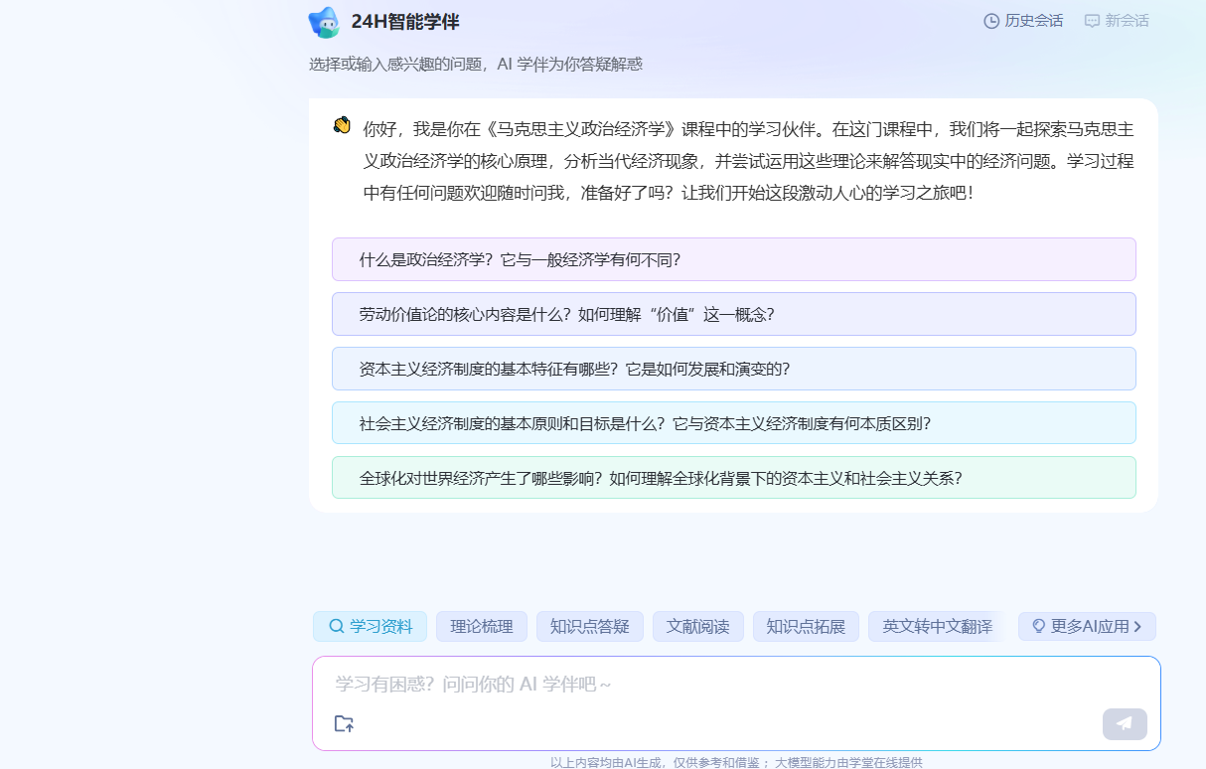The height and width of the screenshot is (769, 1206).
Task: Click the magnifier icon on 学习资料
Action: (x=336, y=626)
